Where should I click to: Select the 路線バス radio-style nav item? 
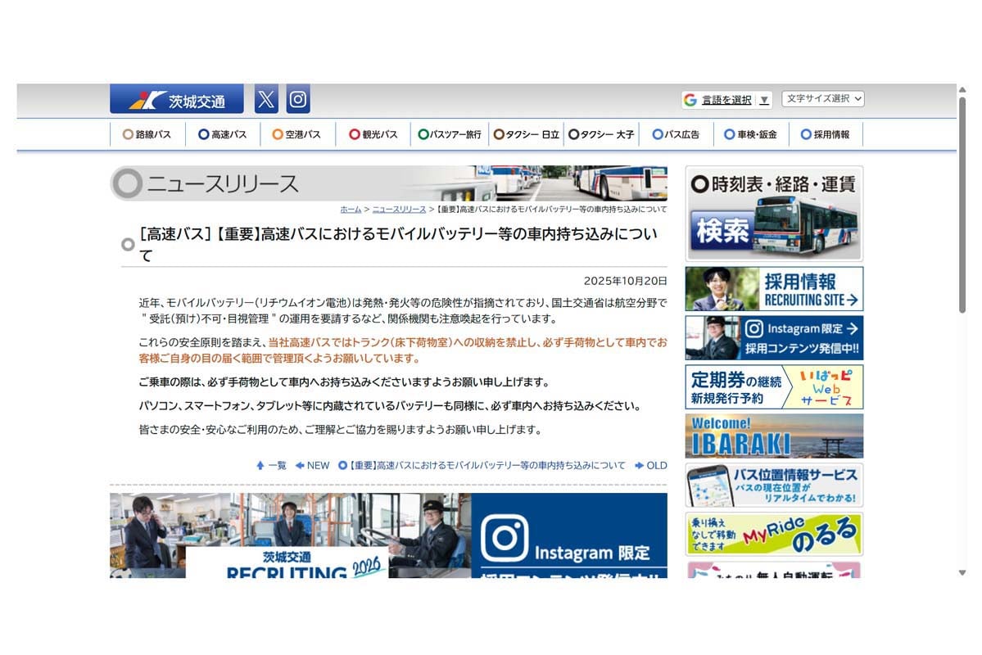(x=147, y=133)
